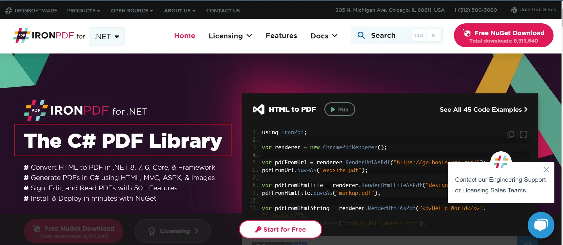Viewport: 563px width, 245px height.
Task: Click the SaveAs("markup.pdf") code line
Action: coord(321,193)
